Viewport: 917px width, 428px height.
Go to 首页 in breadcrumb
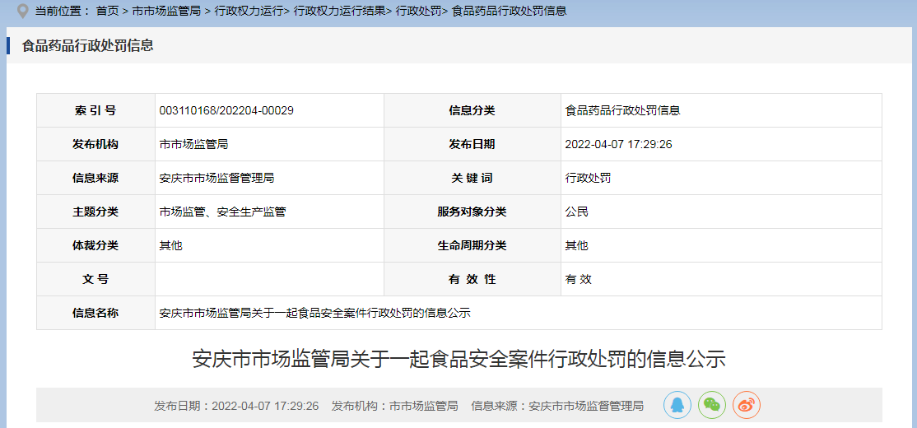tap(108, 11)
